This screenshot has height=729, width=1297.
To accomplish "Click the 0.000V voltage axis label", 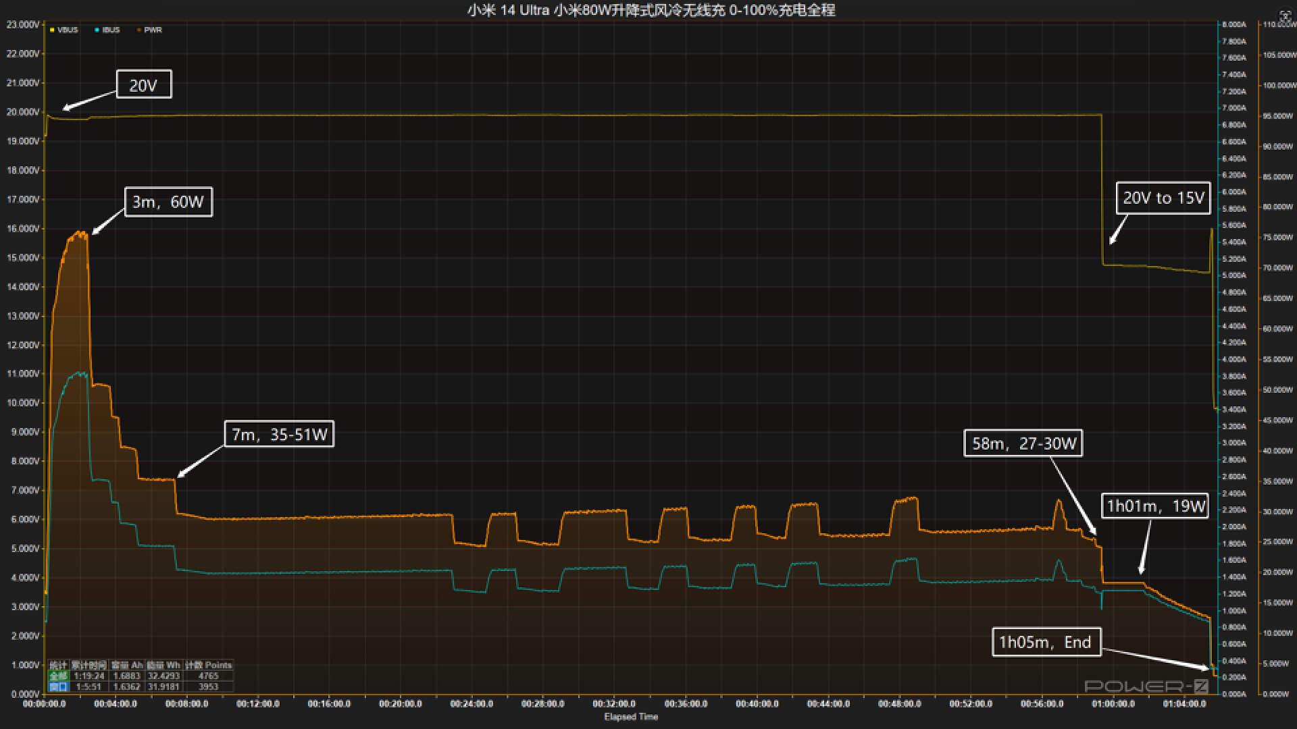I will (x=24, y=694).
